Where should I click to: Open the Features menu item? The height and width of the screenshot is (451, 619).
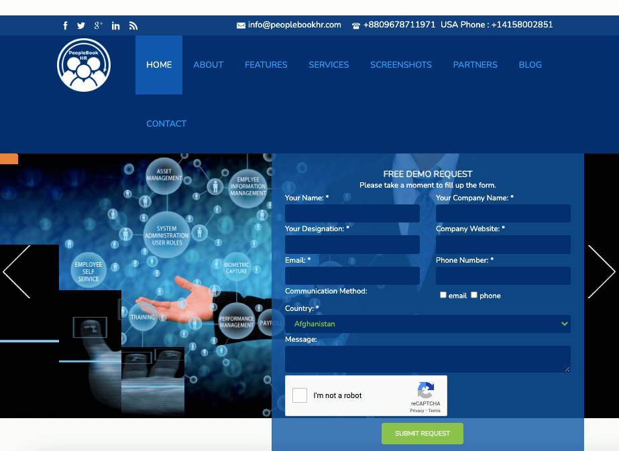tap(266, 65)
